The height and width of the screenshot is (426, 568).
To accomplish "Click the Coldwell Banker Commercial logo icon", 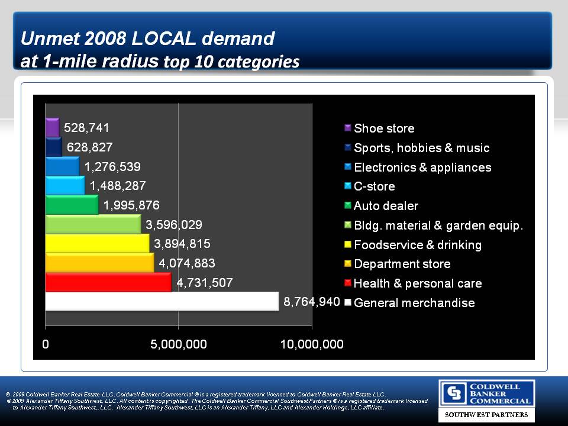I will point(454,394).
